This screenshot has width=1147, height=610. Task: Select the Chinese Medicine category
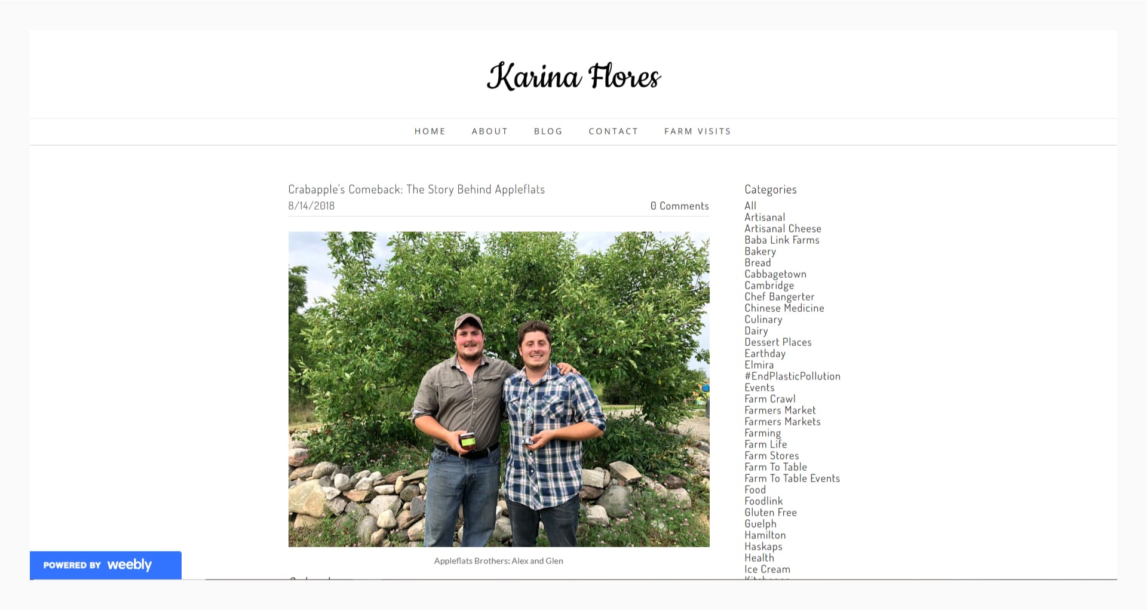[x=784, y=308]
